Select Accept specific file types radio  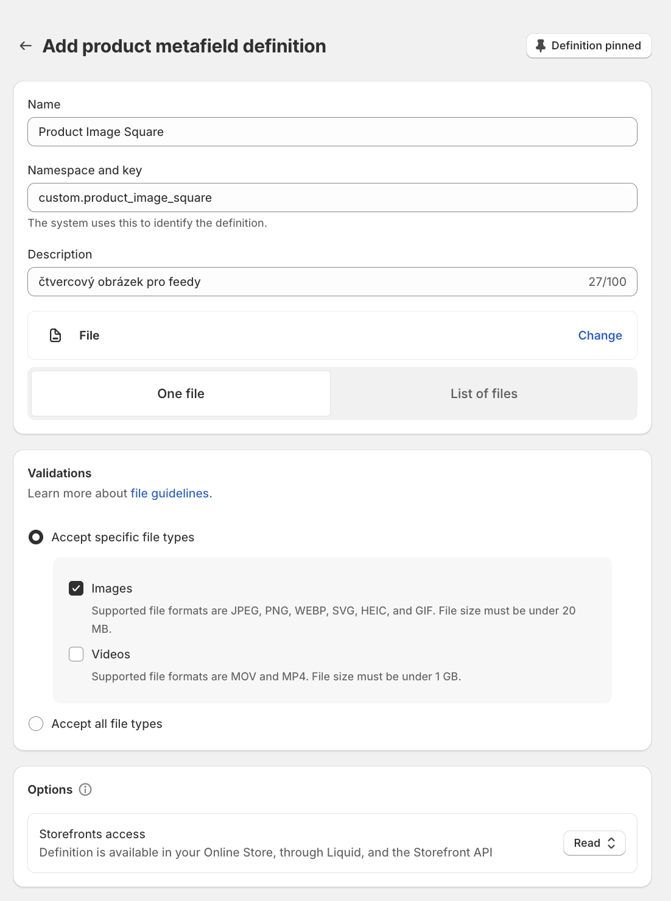pos(36,537)
